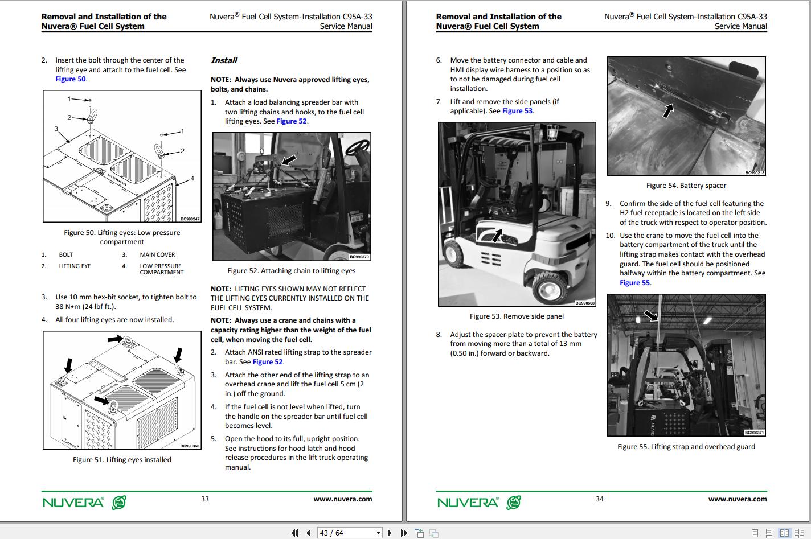The width and height of the screenshot is (811, 539).
Task: Click the caption 'Figure 51. Lifting eyes installed'
Action: click(x=122, y=460)
